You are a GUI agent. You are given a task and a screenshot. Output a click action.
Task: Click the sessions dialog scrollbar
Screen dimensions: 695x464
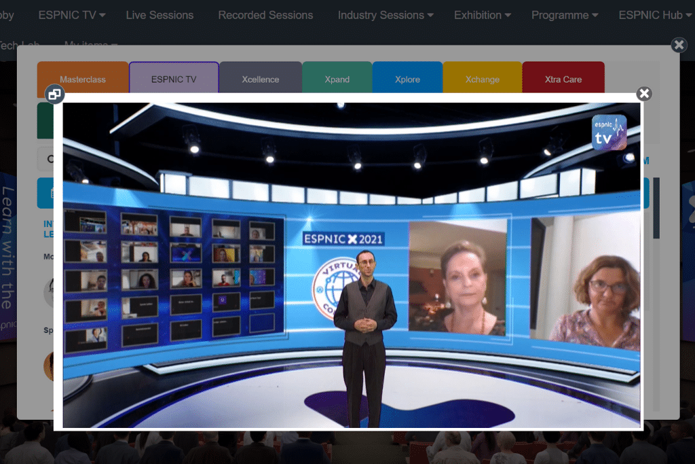656,208
